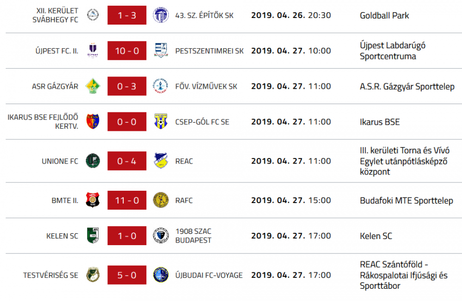The width and height of the screenshot is (462, 301).
Task: Click the ASR Gázgyár team logo
Action: coord(93,86)
